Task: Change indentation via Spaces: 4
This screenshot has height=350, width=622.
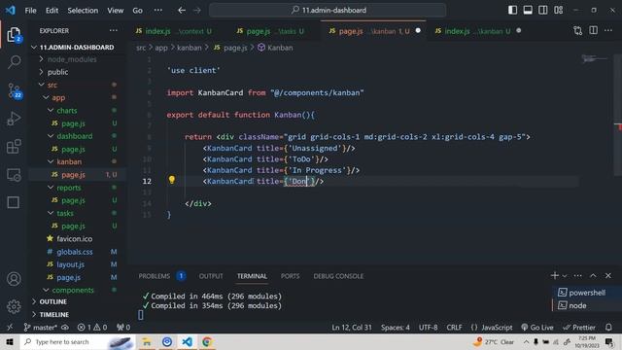Action: [x=396, y=328]
